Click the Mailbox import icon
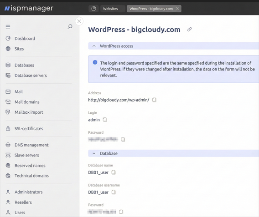This screenshot has width=259, height=217. [x=8, y=112]
